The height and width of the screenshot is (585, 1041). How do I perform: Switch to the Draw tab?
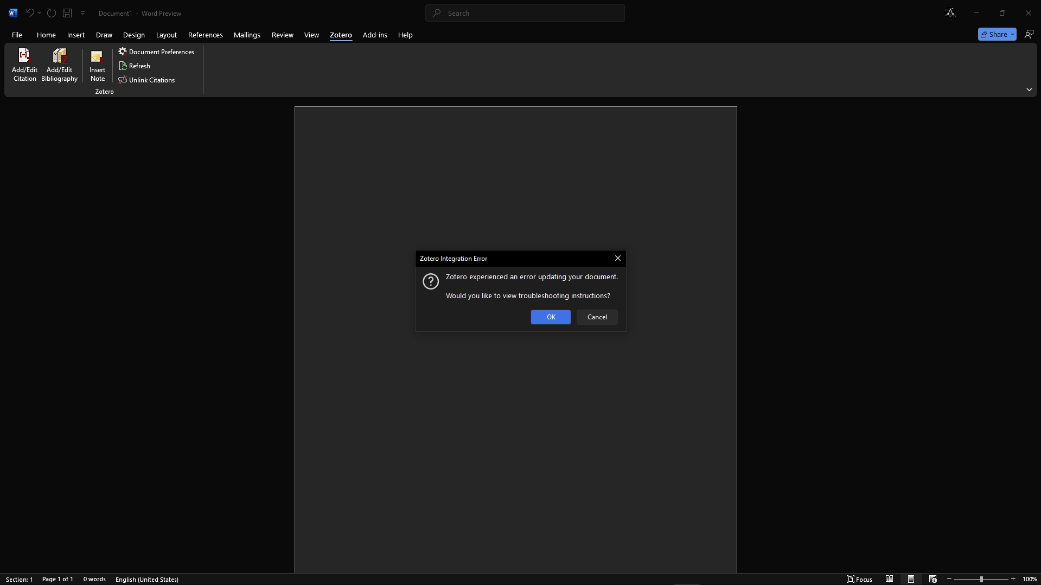[104, 35]
